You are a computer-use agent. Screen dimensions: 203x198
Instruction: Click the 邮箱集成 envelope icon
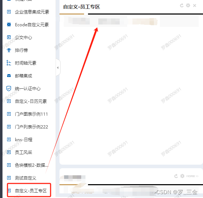(9, 76)
